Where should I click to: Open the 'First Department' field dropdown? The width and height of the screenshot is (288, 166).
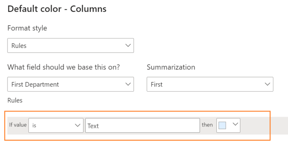click(x=70, y=84)
